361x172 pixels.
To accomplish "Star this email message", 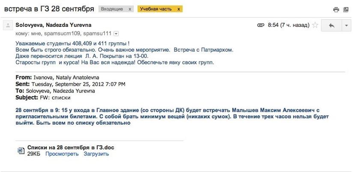I will (x=315, y=25).
